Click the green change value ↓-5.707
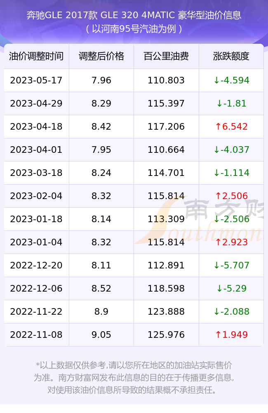This screenshot has height=413, width=268. coord(231,266)
